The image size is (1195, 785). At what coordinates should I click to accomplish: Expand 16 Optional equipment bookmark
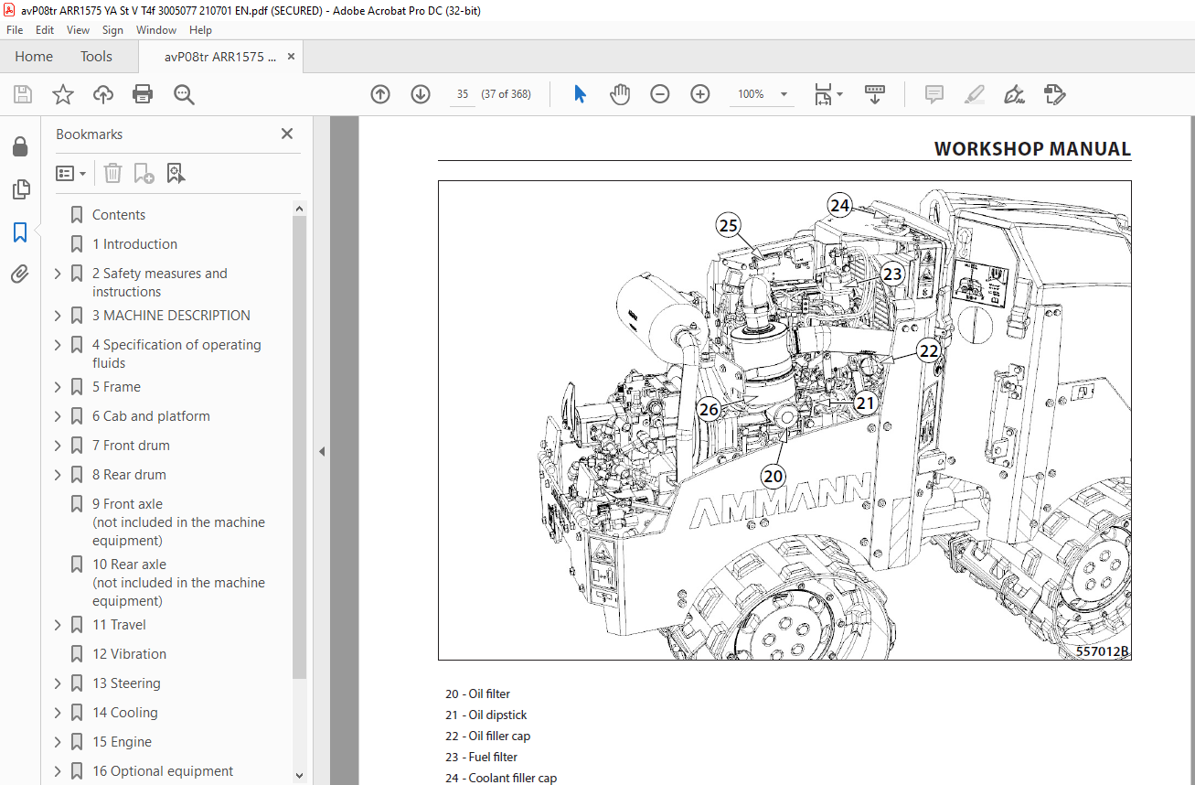coord(58,771)
